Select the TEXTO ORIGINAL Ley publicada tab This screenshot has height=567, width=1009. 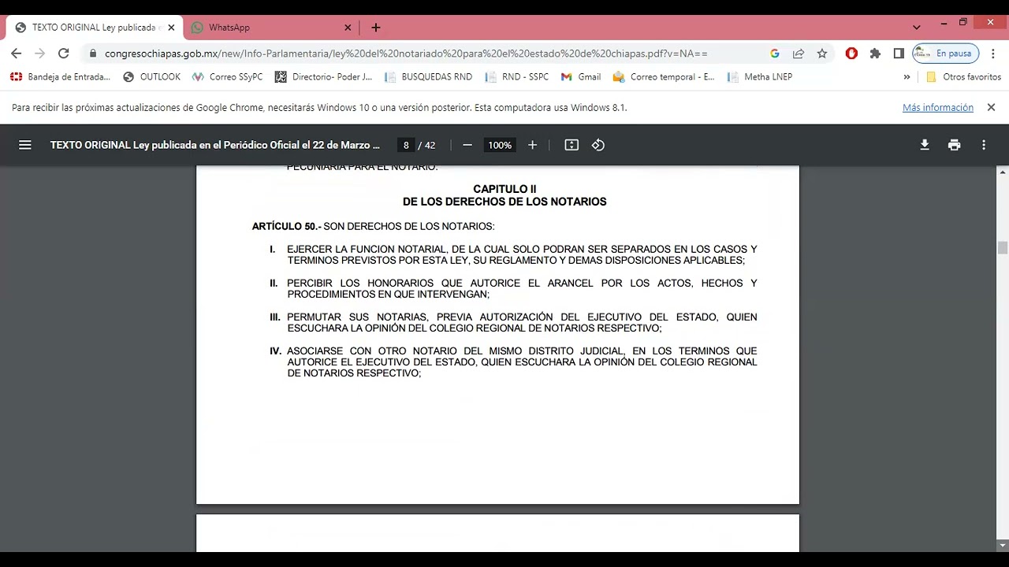95,28
